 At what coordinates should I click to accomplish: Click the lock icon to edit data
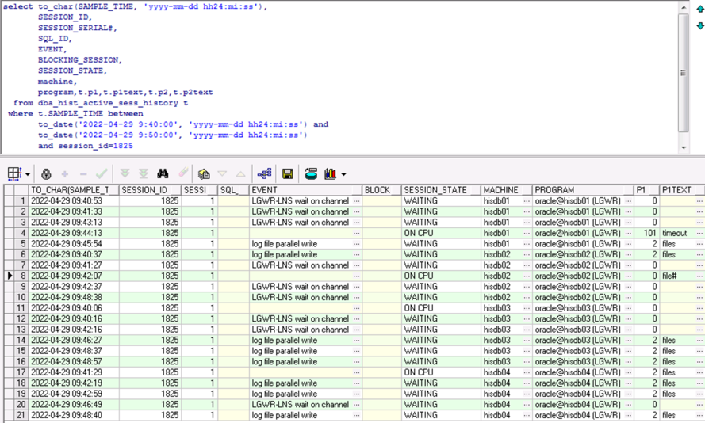(46, 173)
